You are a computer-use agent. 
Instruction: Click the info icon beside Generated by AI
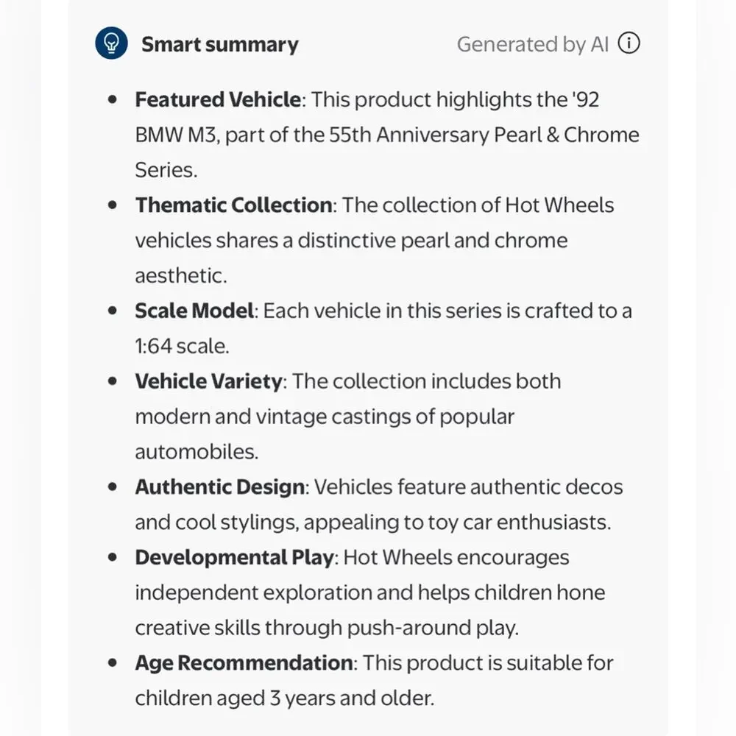[629, 43]
